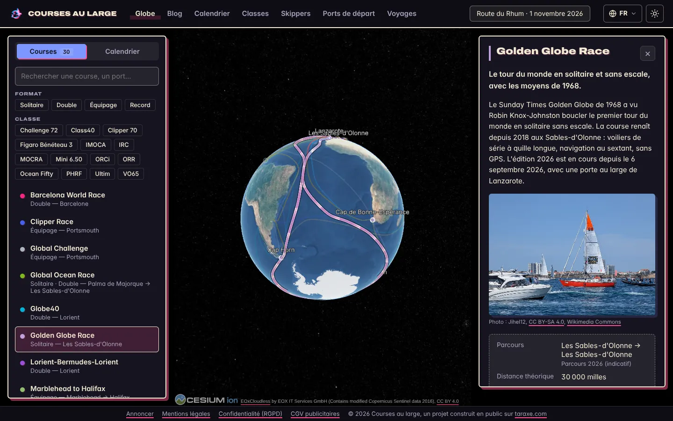Screen dimensions: 673x421
Task: Click the Route du Rhum countdown button
Action: pos(530,14)
